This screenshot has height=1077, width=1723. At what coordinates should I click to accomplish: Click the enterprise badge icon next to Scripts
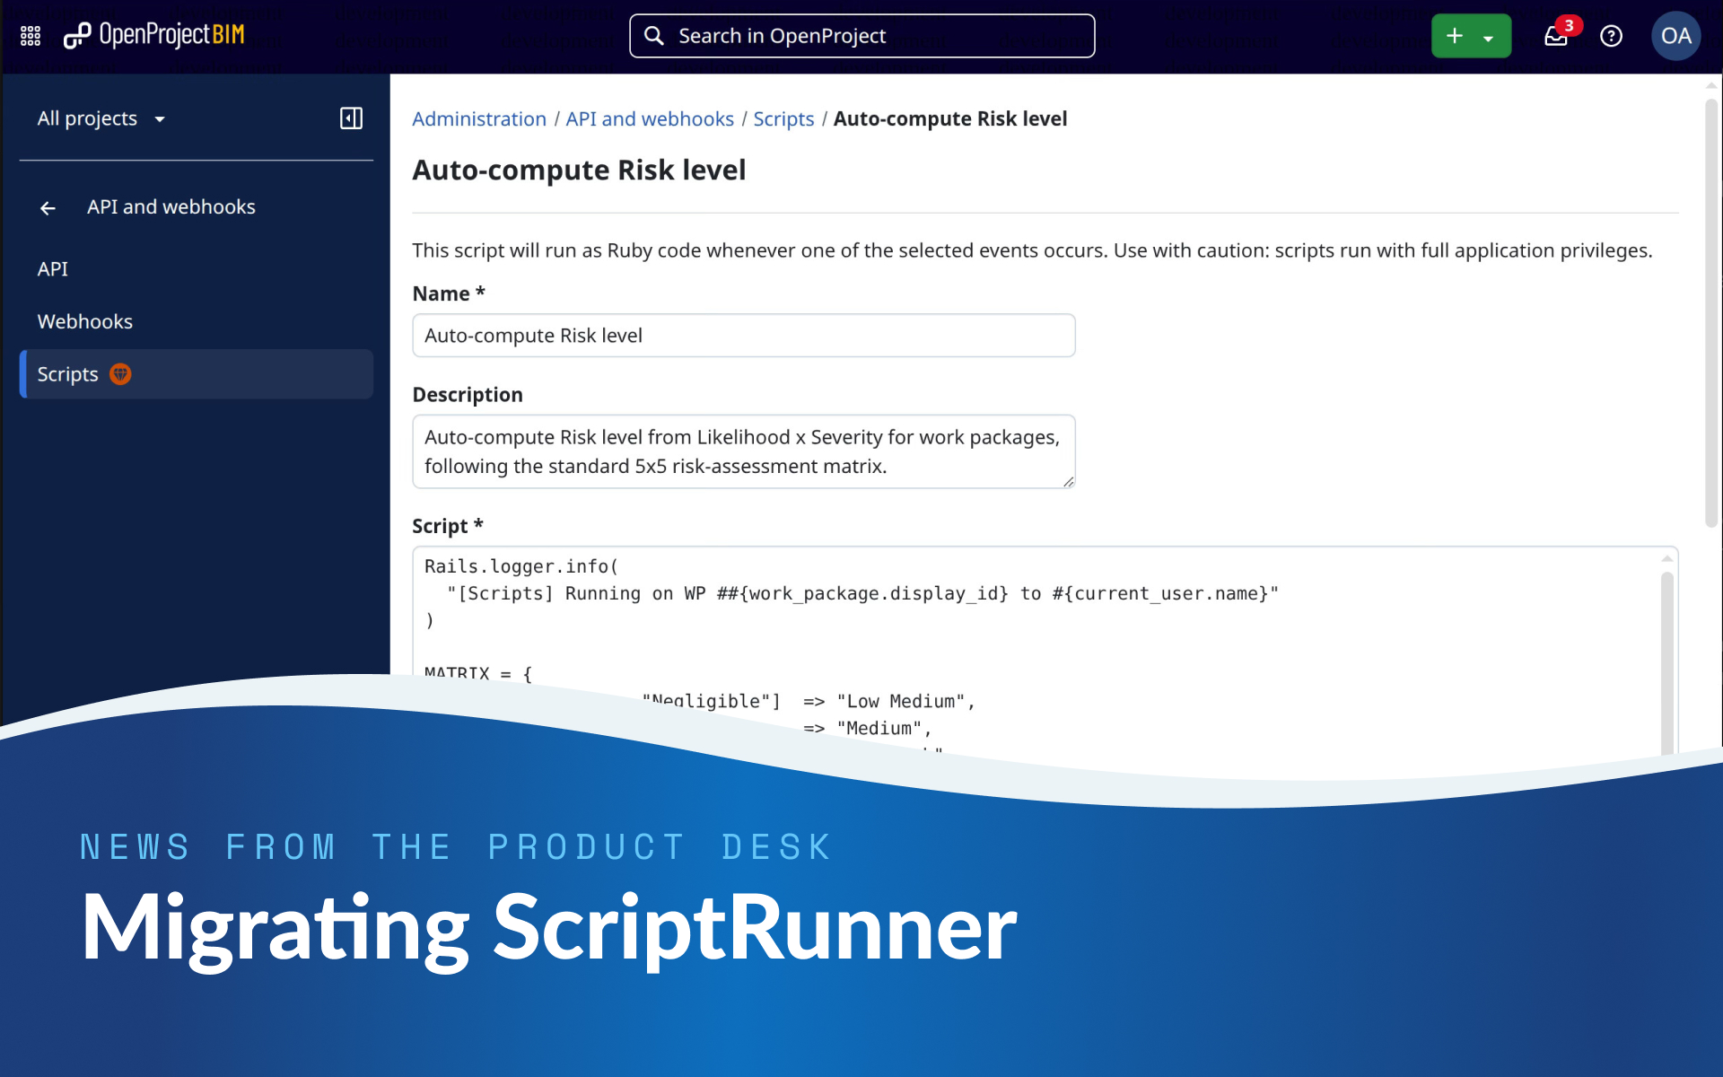tap(120, 374)
